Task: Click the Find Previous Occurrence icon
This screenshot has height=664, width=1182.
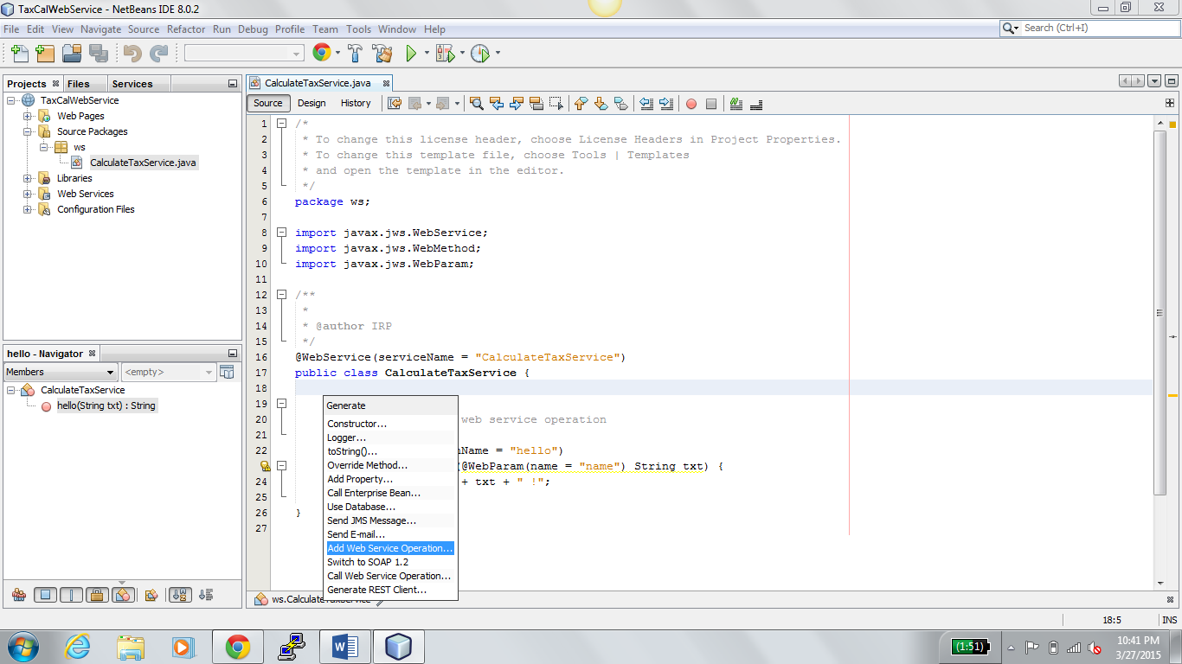Action: click(x=496, y=103)
